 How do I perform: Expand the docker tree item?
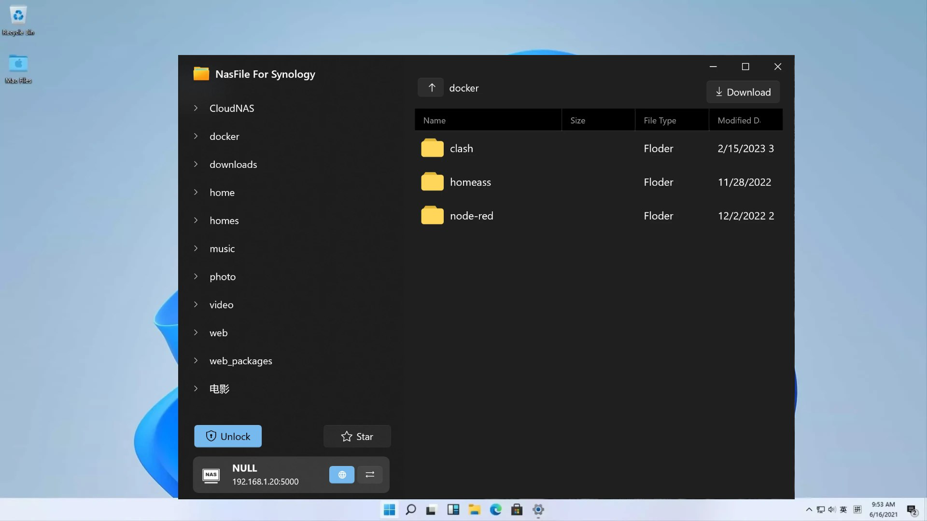point(196,136)
